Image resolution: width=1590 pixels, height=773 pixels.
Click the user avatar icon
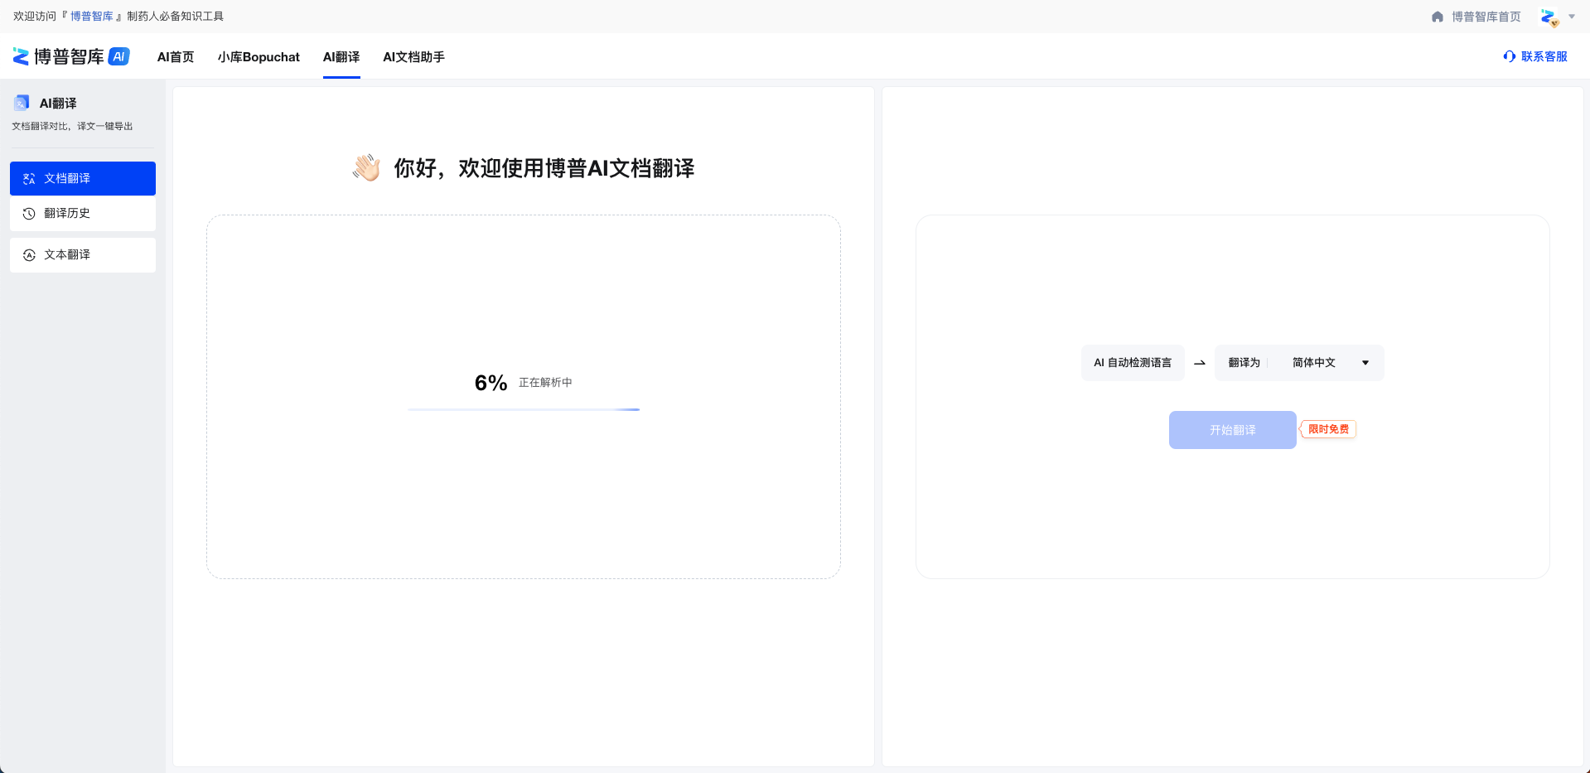pyautogui.click(x=1549, y=17)
